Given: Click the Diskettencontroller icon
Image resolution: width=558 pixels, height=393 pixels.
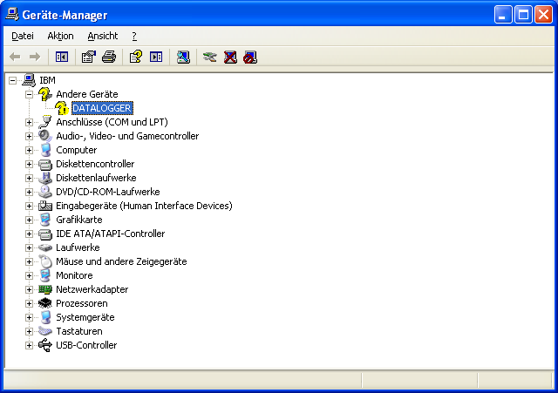Looking at the screenshot, I should tap(44, 164).
